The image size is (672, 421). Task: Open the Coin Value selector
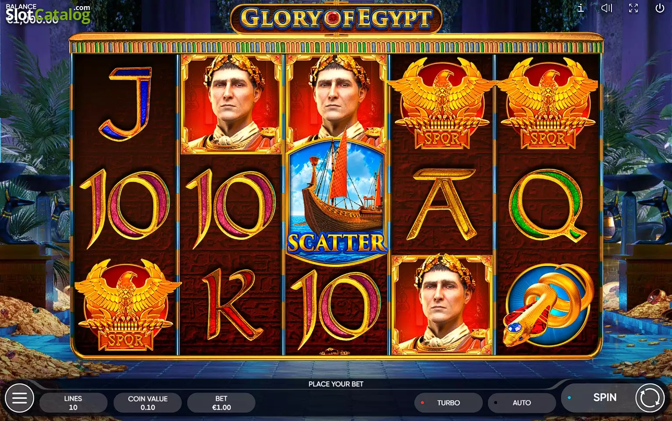click(148, 403)
